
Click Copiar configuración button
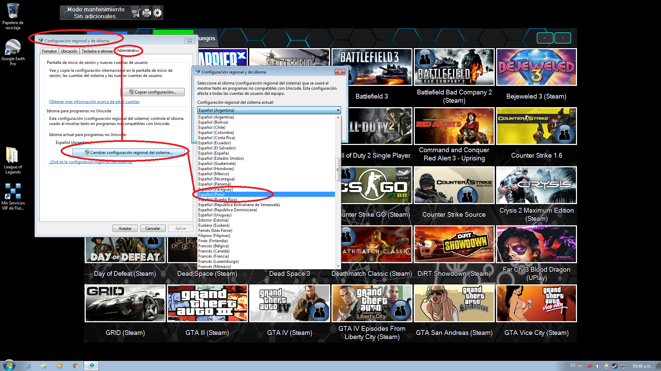pos(153,92)
